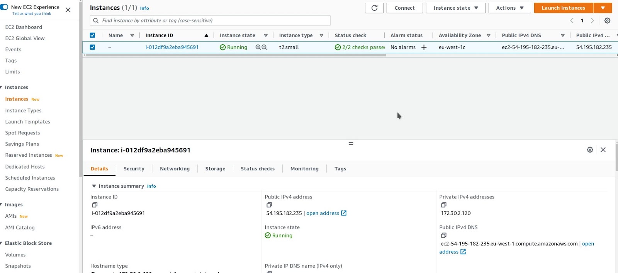
Task: Collapse the Images sidebar group
Action: coord(2,205)
